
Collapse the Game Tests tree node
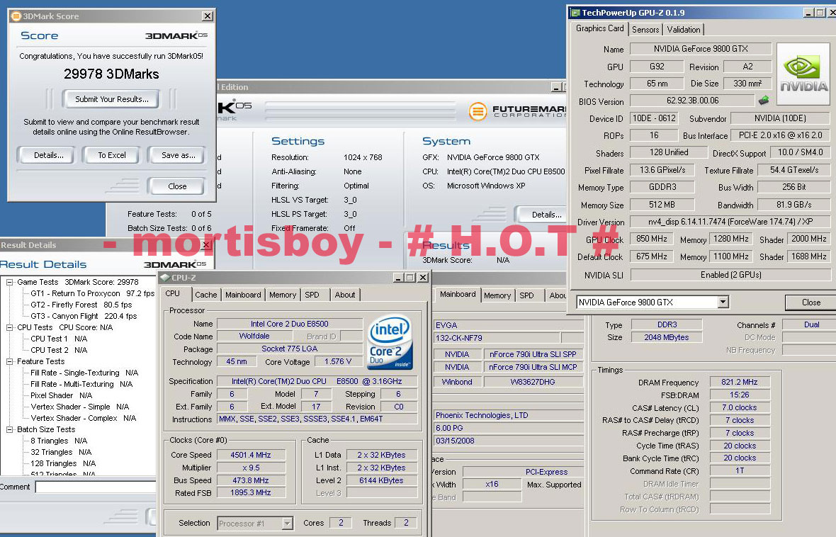point(10,282)
